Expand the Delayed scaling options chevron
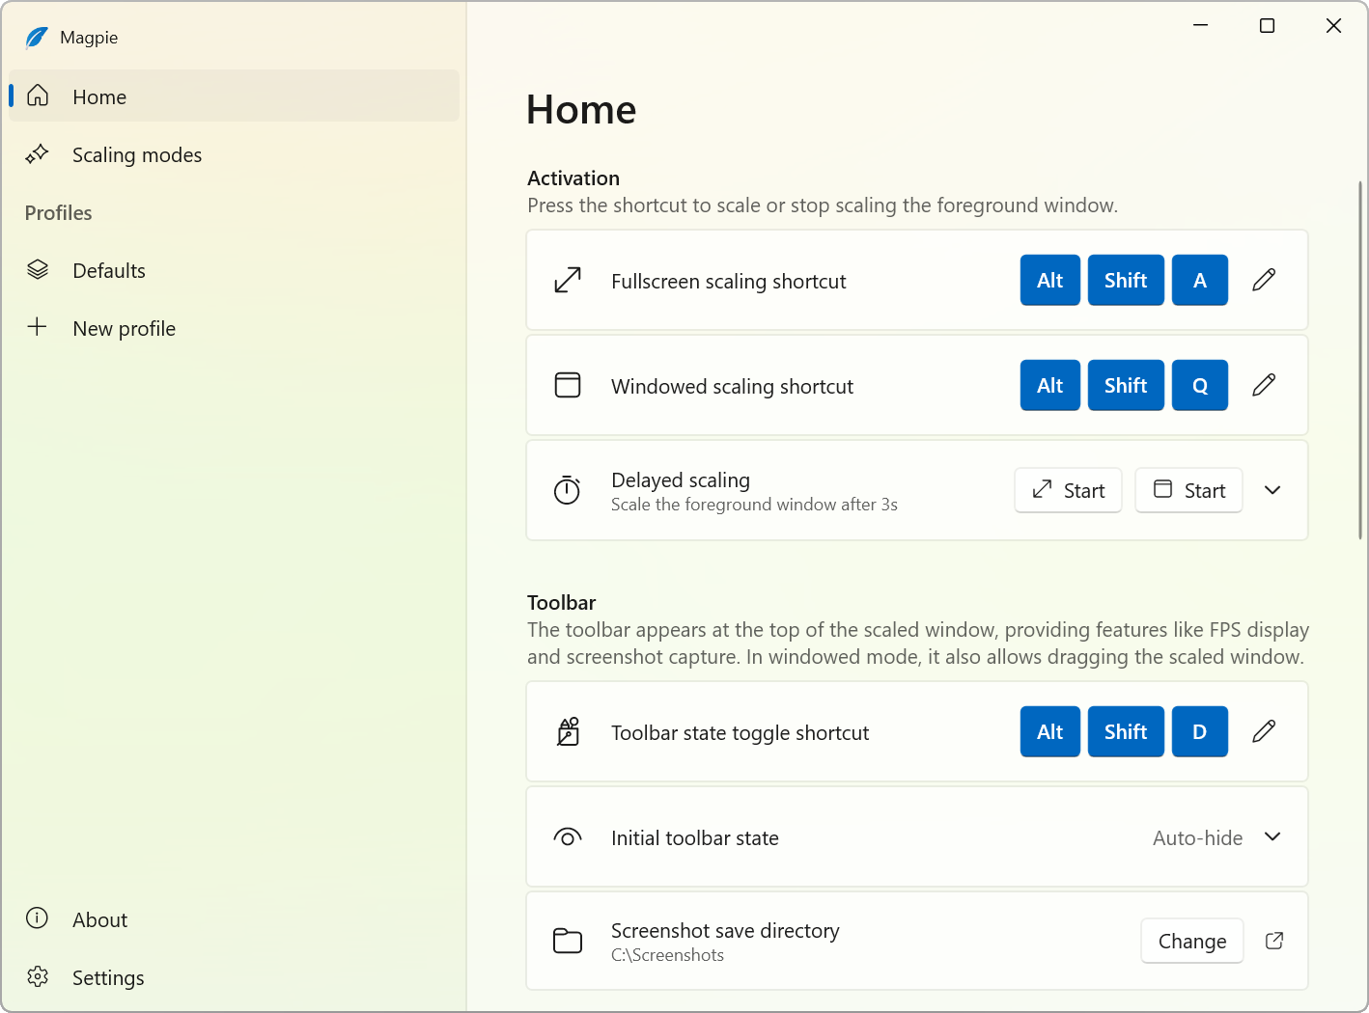Screen dimensions: 1369x1013 [1272, 490]
